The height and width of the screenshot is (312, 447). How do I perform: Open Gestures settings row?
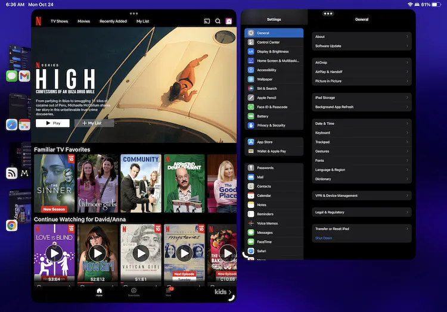pos(362,151)
